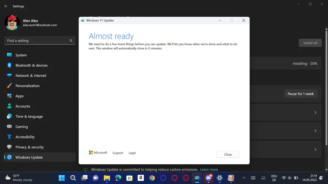
Task: Open the volume speaker tray icon
Action: point(290,178)
